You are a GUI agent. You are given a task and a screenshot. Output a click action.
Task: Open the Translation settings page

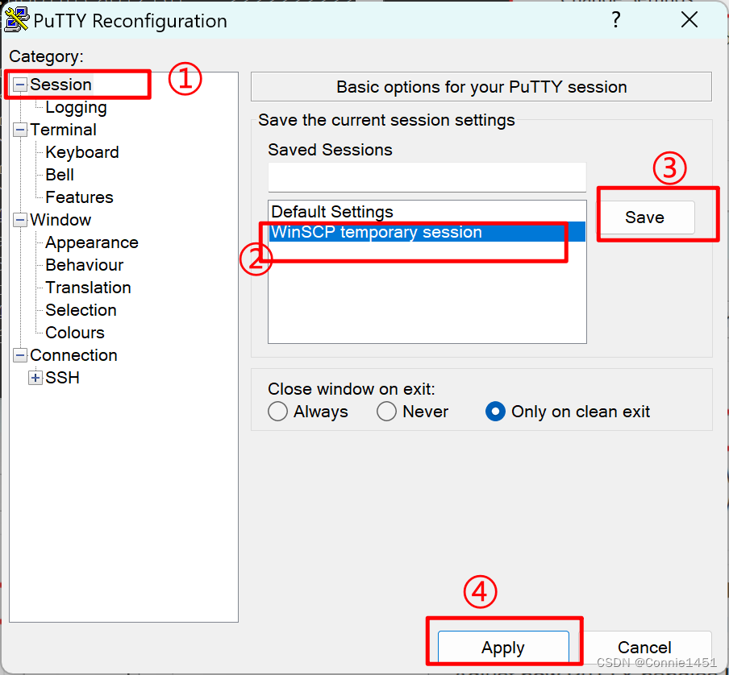(86, 288)
